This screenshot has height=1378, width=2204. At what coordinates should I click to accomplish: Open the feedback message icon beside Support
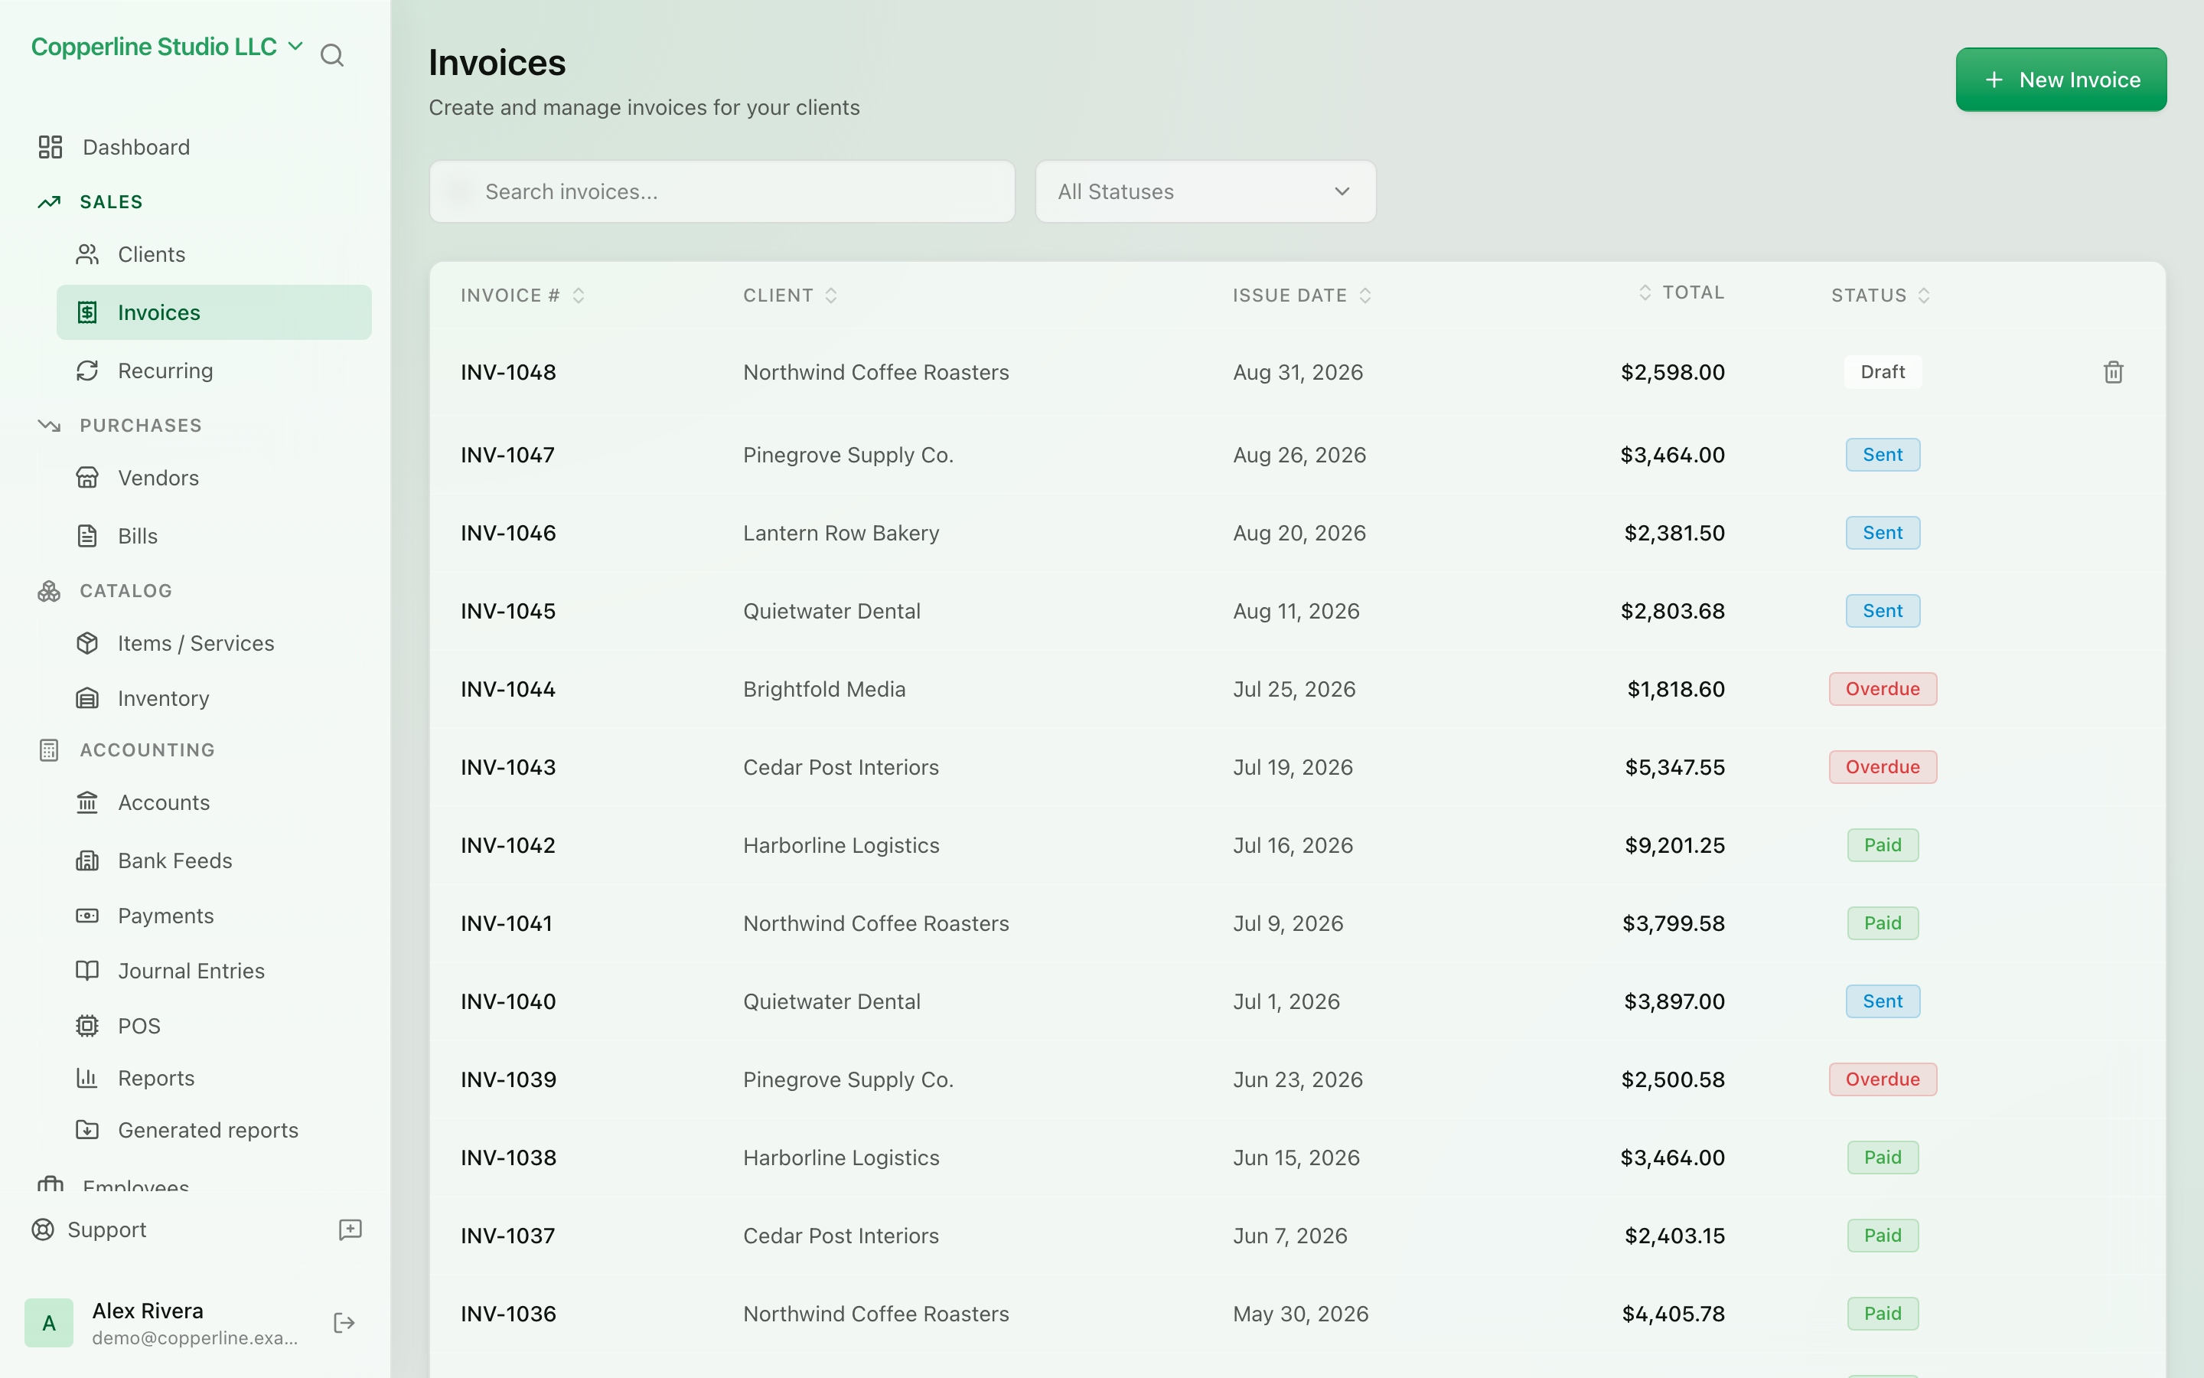(x=350, y=1229)
